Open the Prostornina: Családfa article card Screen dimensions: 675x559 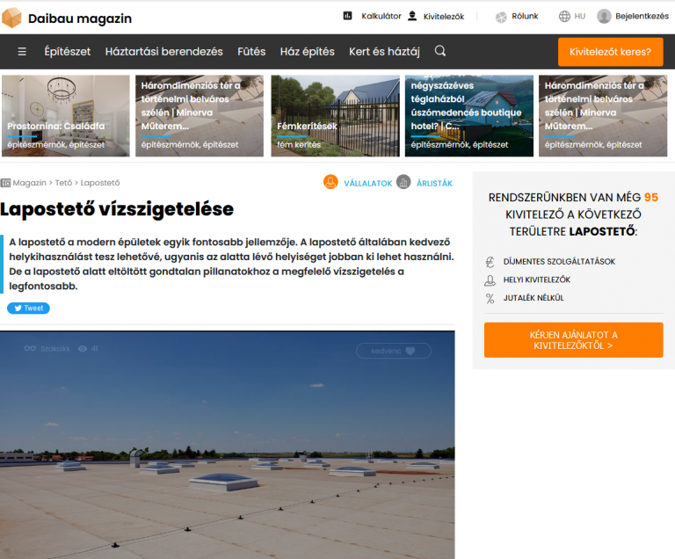[65, 116]
